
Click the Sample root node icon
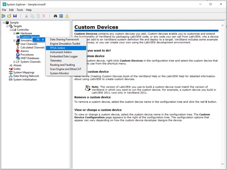point(7,23)
